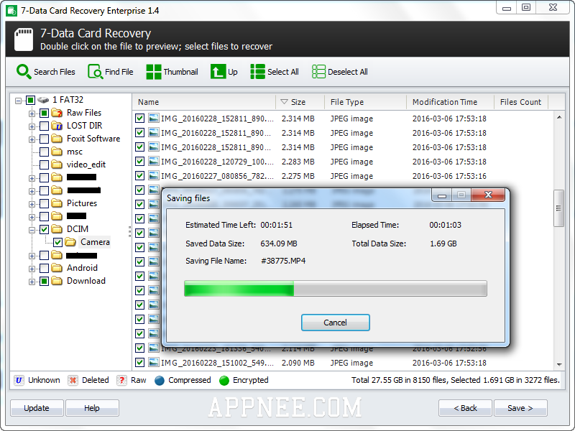Expand the Android tree node
The width and height of the screenshot is (575, 431).
(32, 269)
